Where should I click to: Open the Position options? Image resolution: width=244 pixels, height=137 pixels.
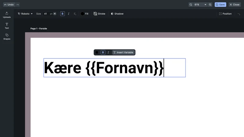tap(225, 14)
